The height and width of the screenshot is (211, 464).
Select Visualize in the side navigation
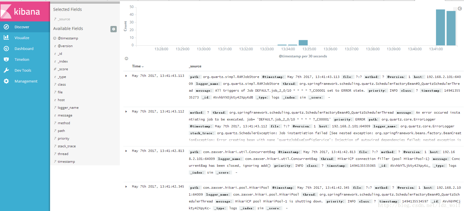[x=22, y=38]
